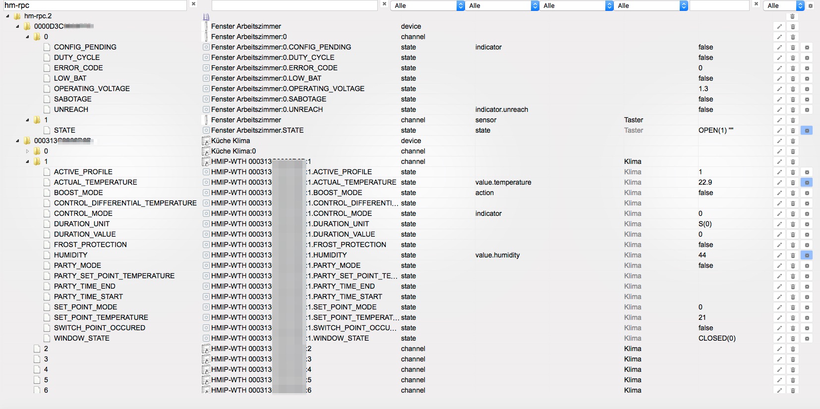
Task: Collapse channel 1 above STATE entry
Action: (x=27, y=120)
